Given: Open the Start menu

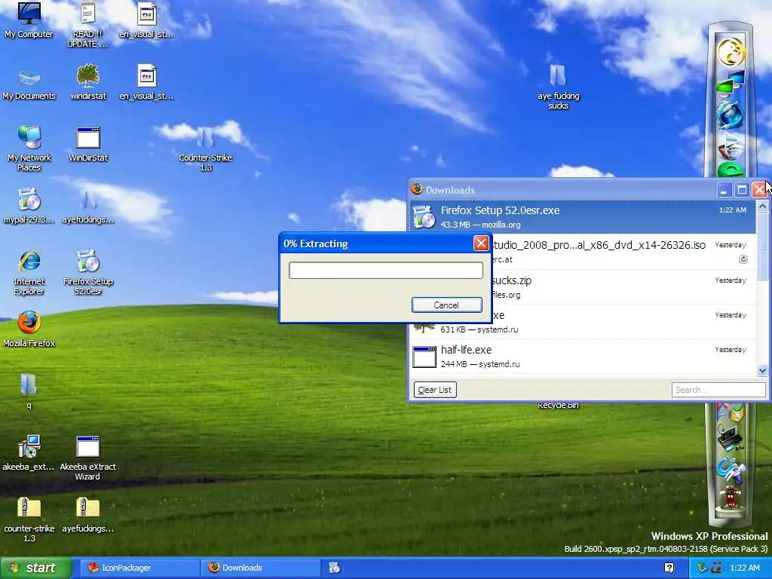Looking at the screenshot, I should [x=35, y=568].
